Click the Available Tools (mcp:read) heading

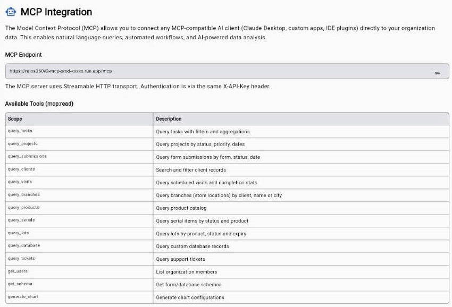(39, 104)
